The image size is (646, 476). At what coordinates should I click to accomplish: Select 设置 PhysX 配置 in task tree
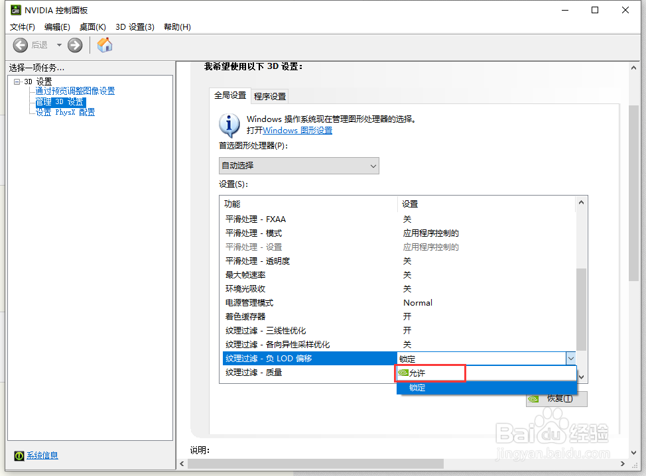[65, 112]
